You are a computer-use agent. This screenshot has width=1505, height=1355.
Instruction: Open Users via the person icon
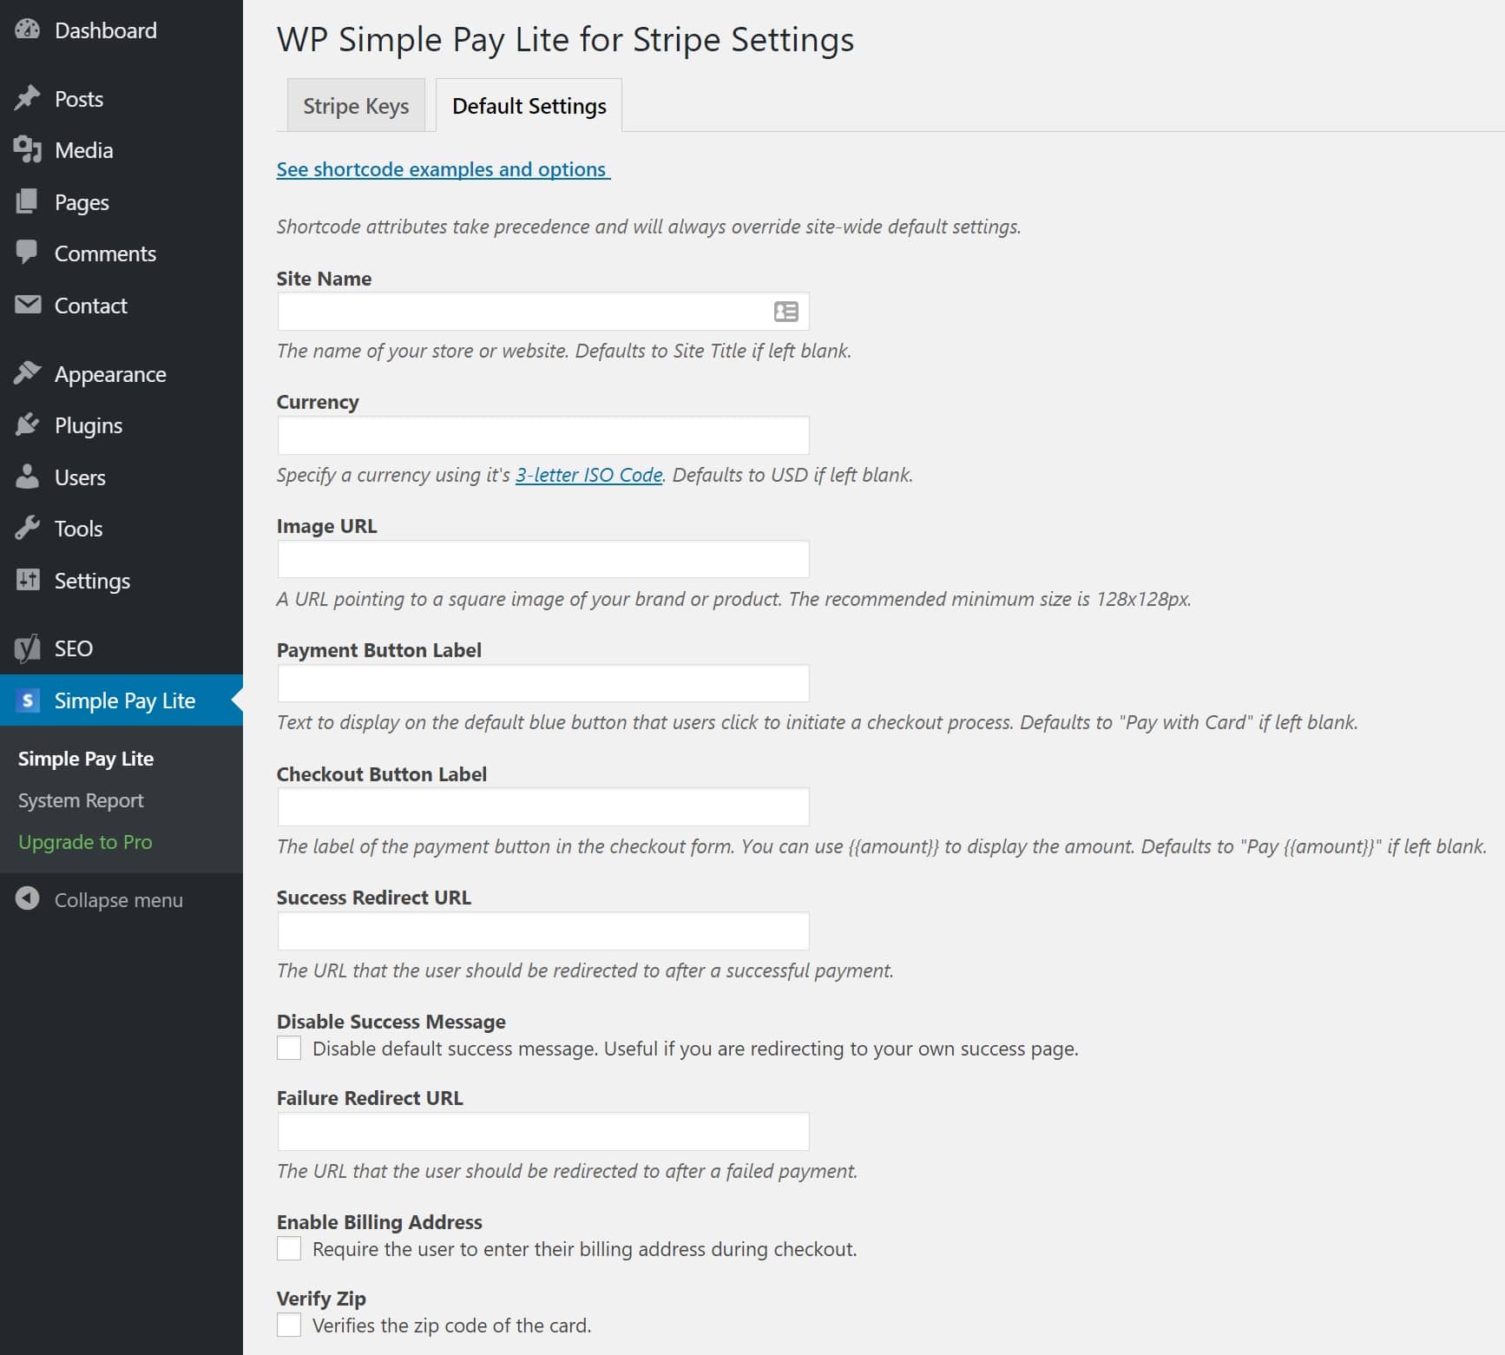[27, 477]
